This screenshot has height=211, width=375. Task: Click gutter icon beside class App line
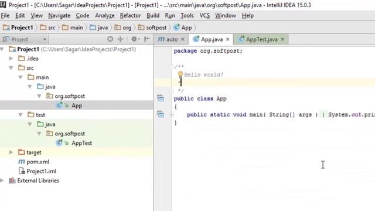[161, 98]
